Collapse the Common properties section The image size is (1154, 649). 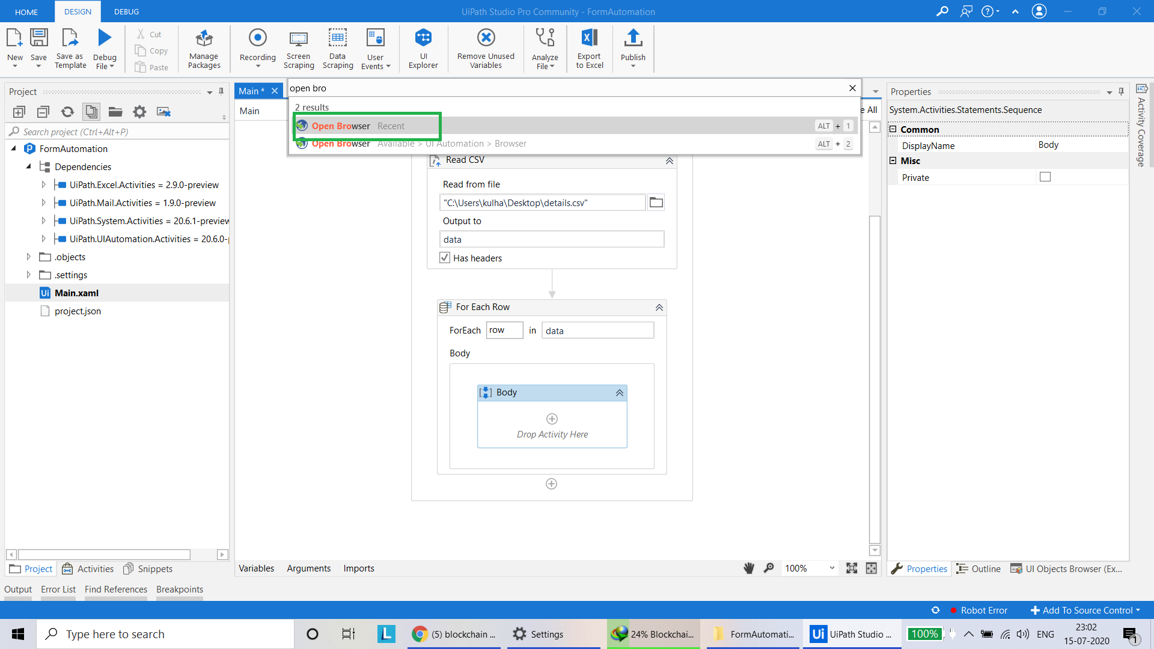tap(893, 129)
